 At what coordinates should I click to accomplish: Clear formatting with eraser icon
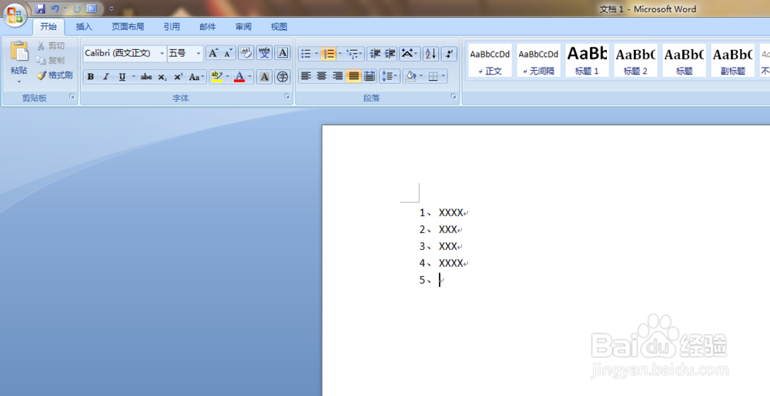pos(246,53)
